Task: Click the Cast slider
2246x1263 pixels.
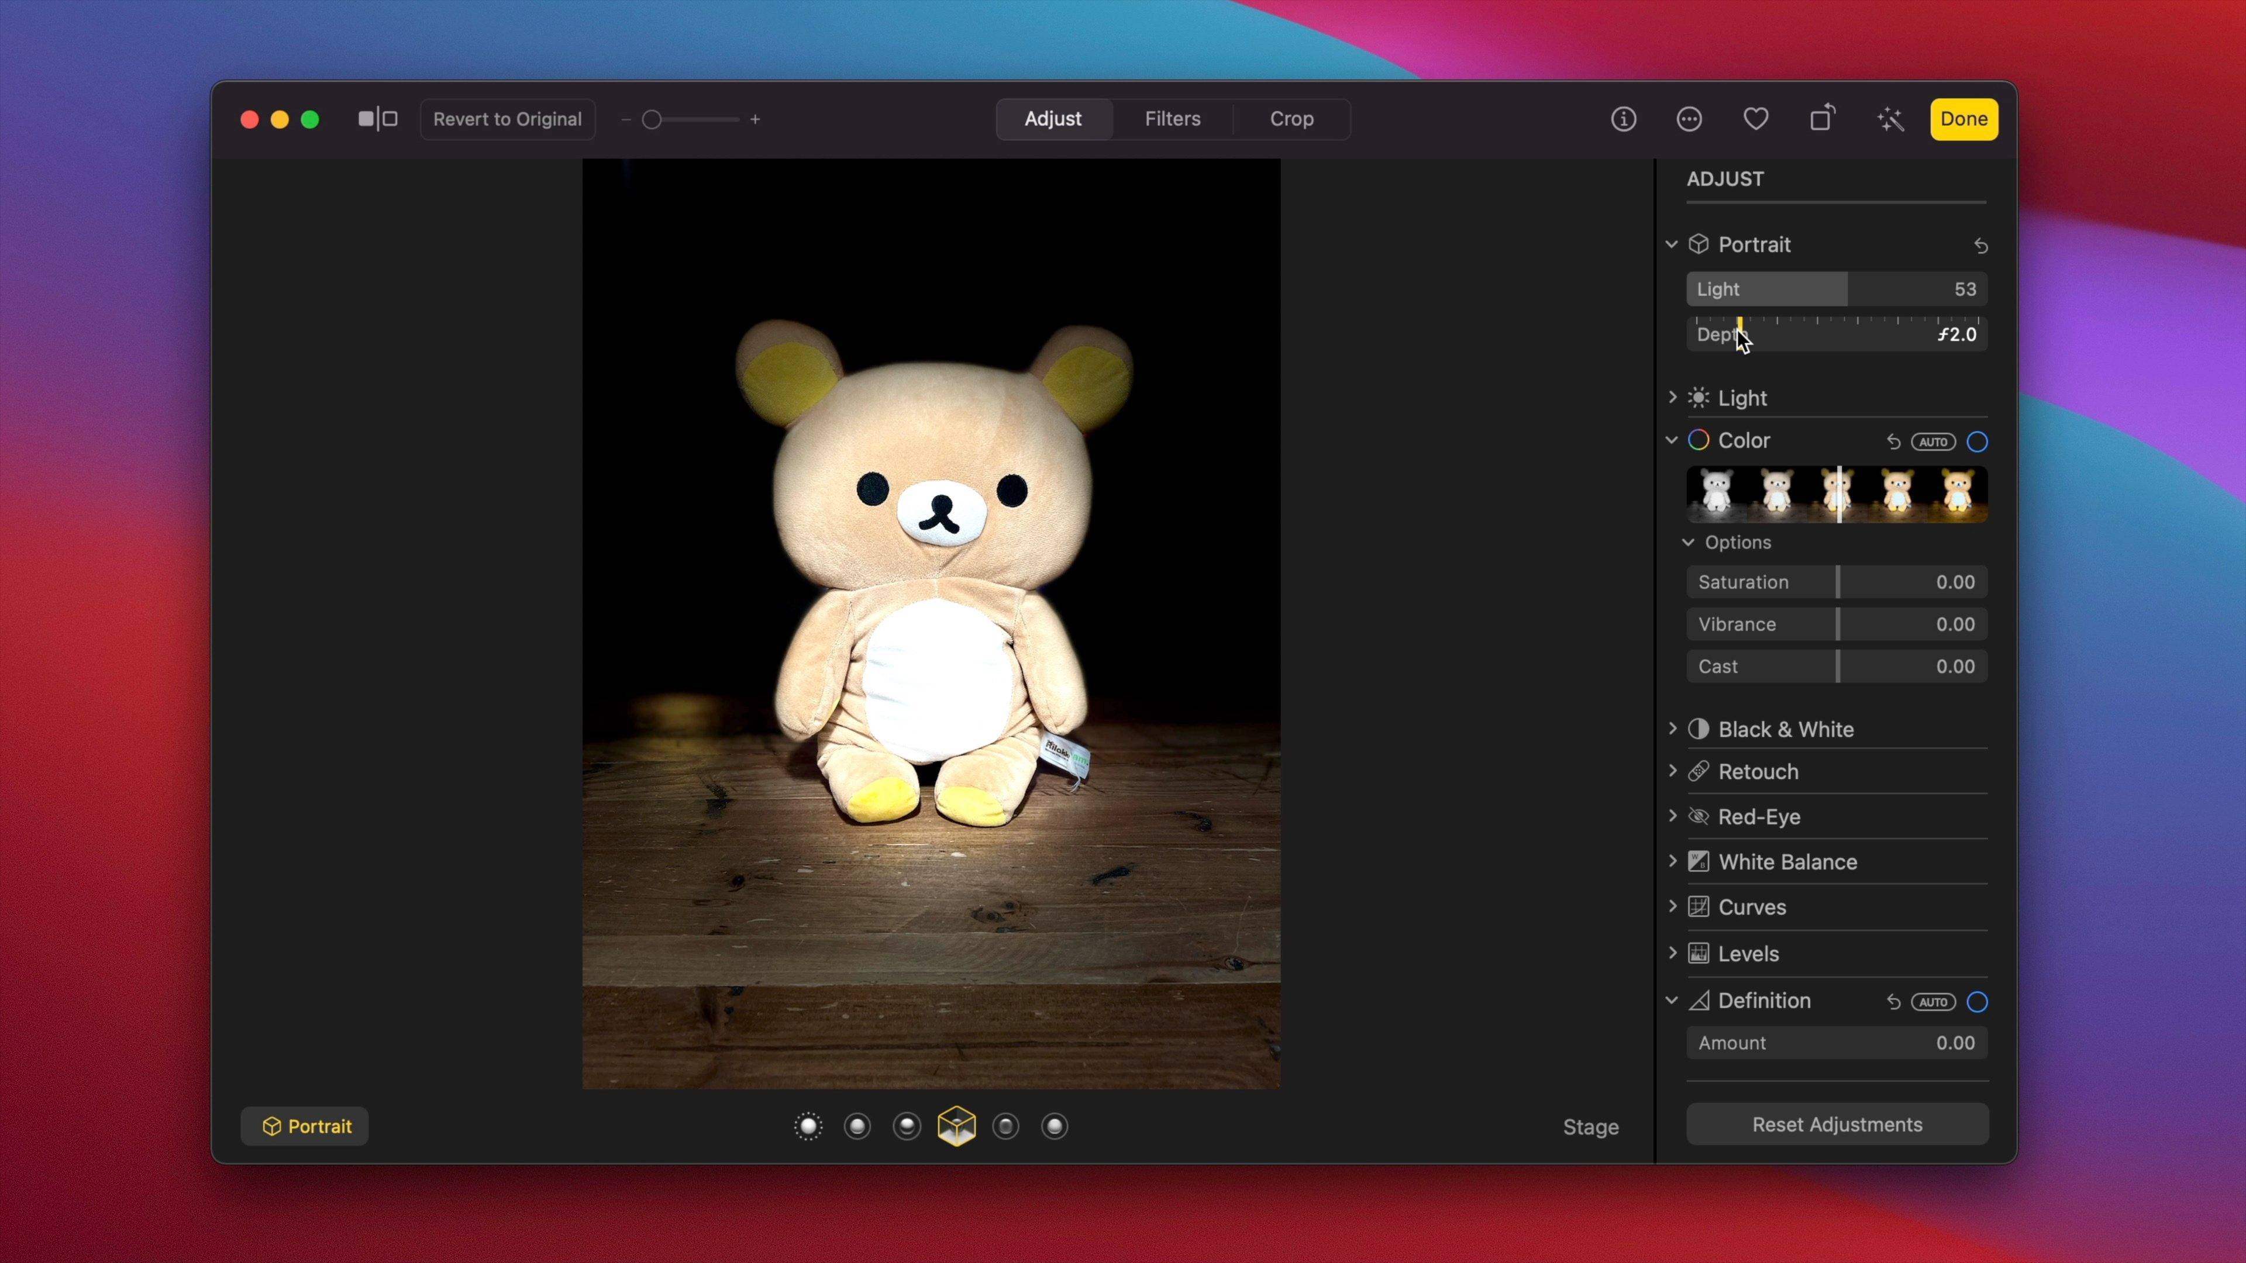Action: [x=1837, y=667]
